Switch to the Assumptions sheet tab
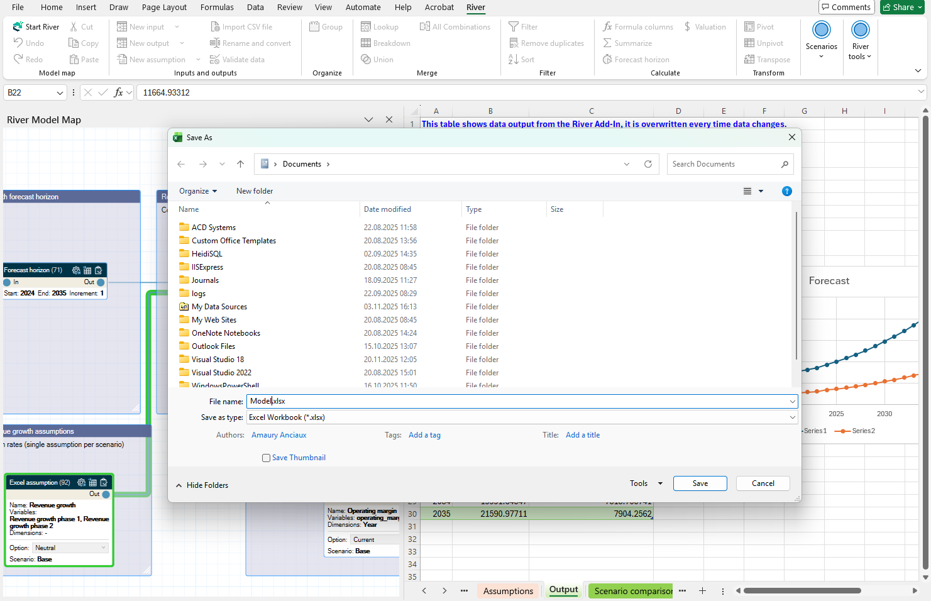The image size is (931, 601). (508, 591)
